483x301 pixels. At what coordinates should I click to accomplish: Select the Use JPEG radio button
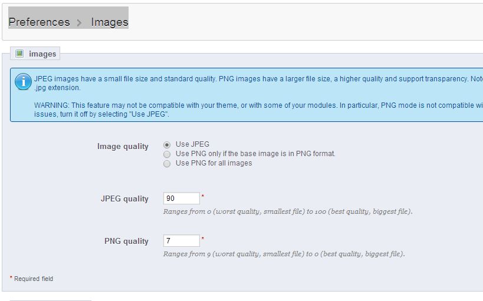point(167,144)
